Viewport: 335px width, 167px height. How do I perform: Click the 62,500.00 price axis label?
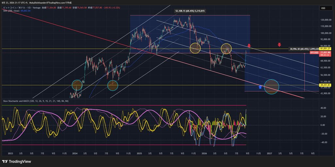click(326, 68)
